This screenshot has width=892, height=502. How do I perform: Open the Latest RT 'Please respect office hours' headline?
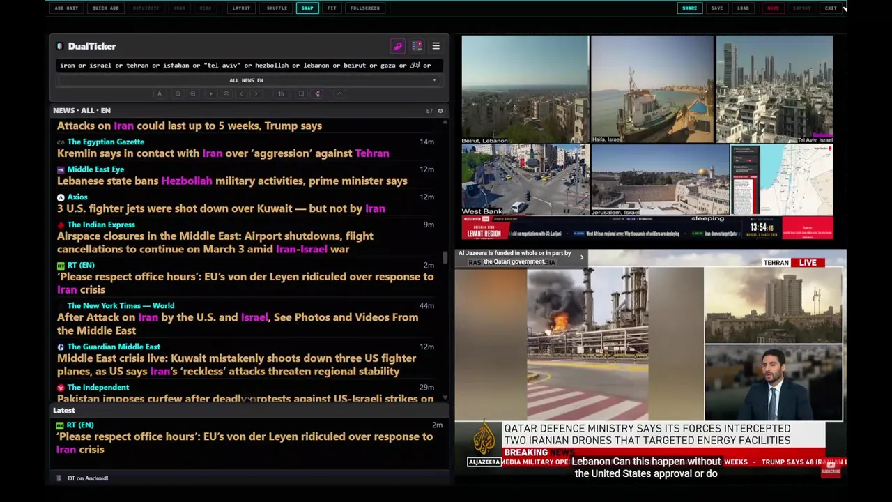(245, 443)
